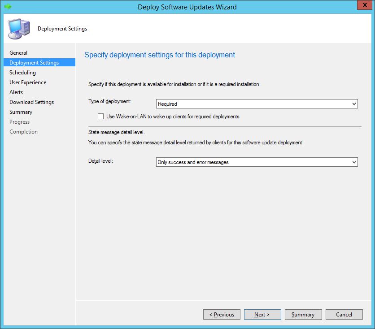Cancel the deployment wizard

(x=344, y=314)
